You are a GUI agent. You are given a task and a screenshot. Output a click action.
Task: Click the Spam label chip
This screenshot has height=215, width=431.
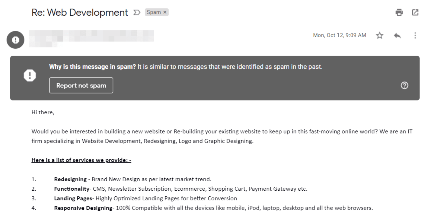[154, 13]
